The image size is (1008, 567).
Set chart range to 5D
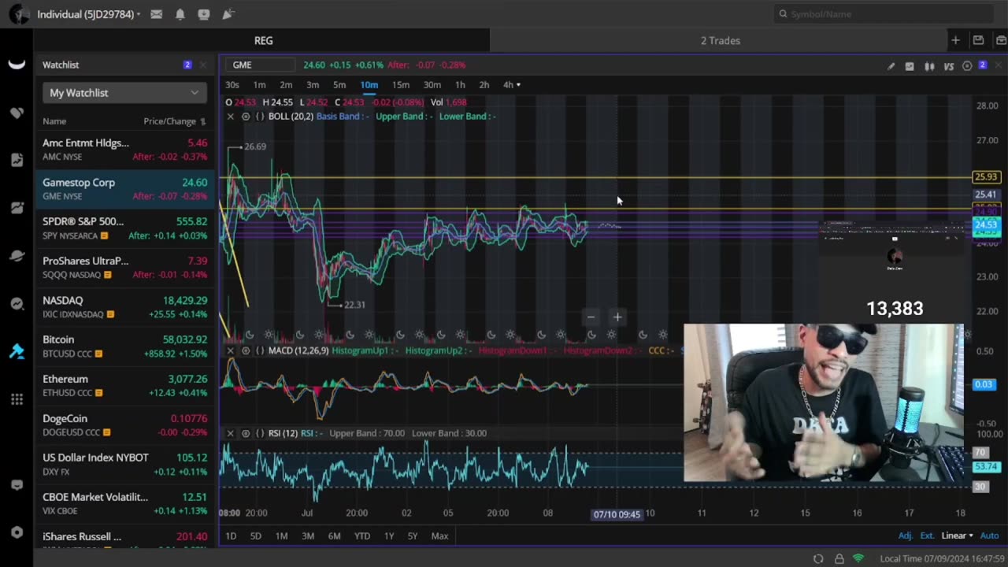click(x=255, y=536)
